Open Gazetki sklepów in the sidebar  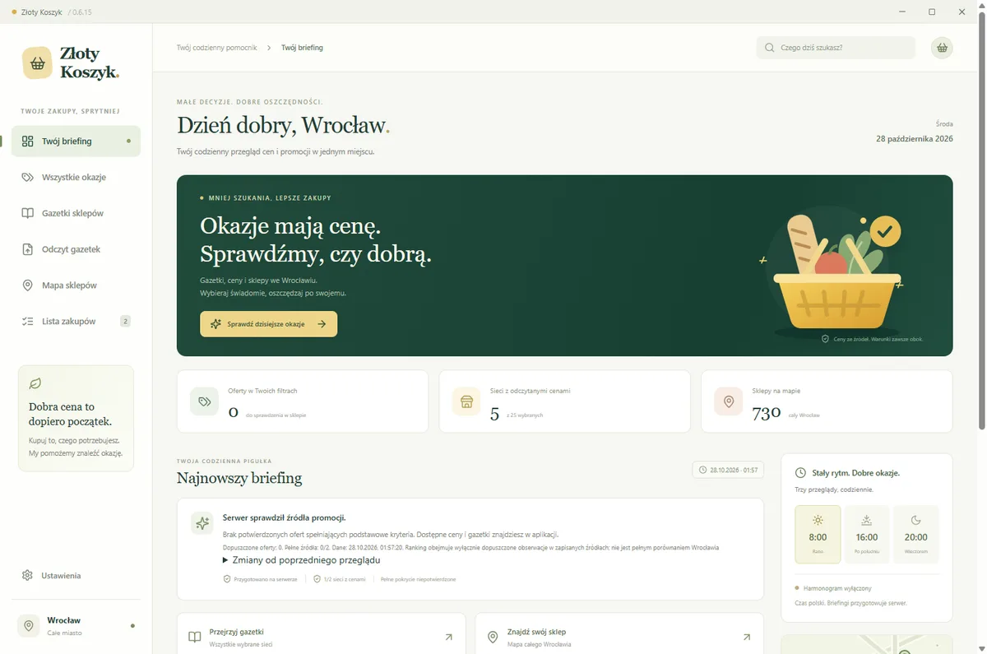[x=76, y=213]
